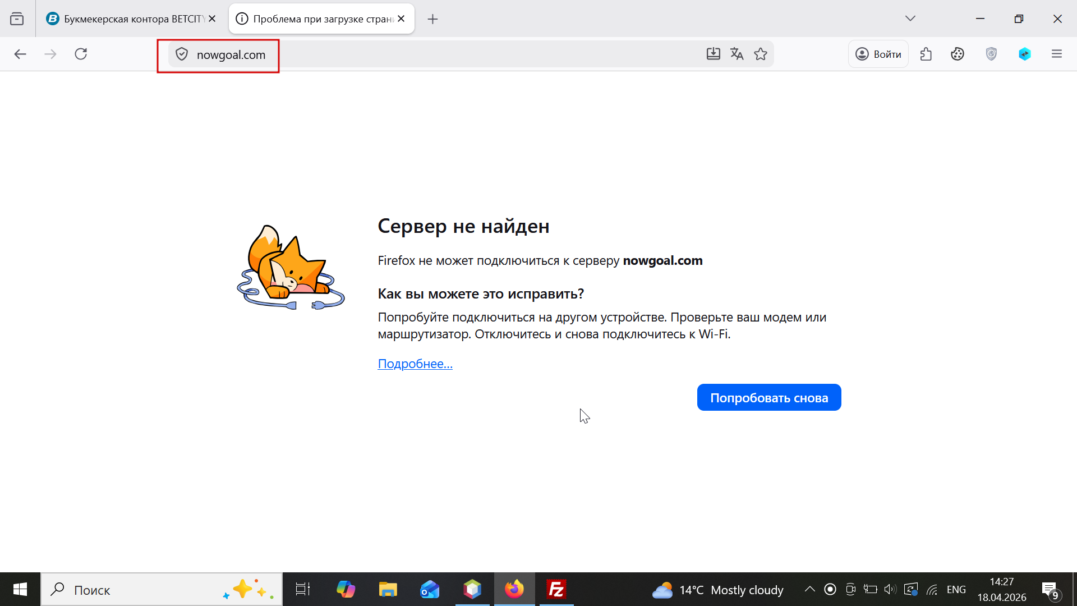
Task: Open the translate page icon
Action: coord(737,54)
